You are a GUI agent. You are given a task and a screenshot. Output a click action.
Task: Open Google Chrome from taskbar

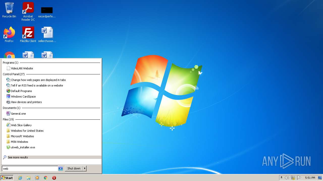[x=46, y=178]
